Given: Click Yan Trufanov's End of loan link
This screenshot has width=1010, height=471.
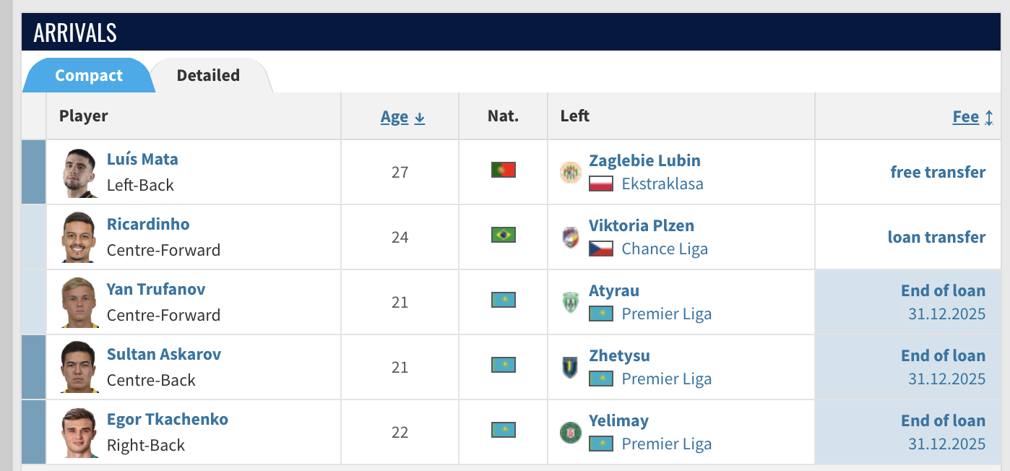Looking at the screenshot, I should [x=943, y=290].
